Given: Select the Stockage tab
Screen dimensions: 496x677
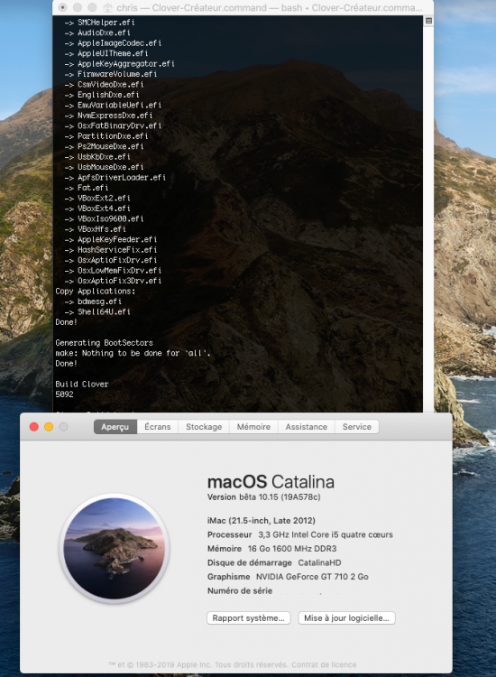Looking at the screenshot, I should 204,427.
